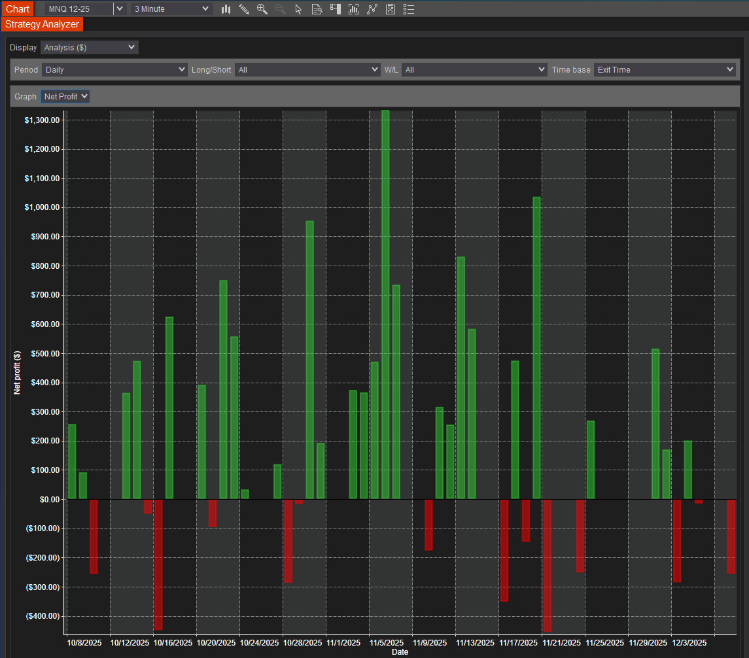This screenshot has width=749, height=658.
Task: Select the drawing tools pencil icon
Action: tap(244, 9)
